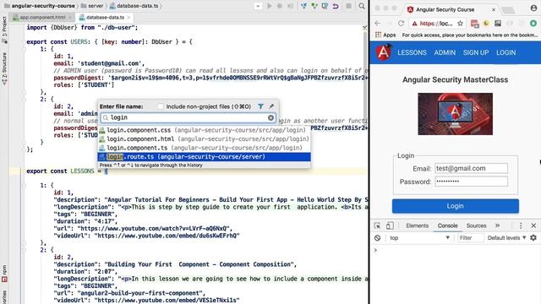Screen dimensions: 541x304
Task: Click the yellow moon extension icon
Action: click(x=486, y=23)
